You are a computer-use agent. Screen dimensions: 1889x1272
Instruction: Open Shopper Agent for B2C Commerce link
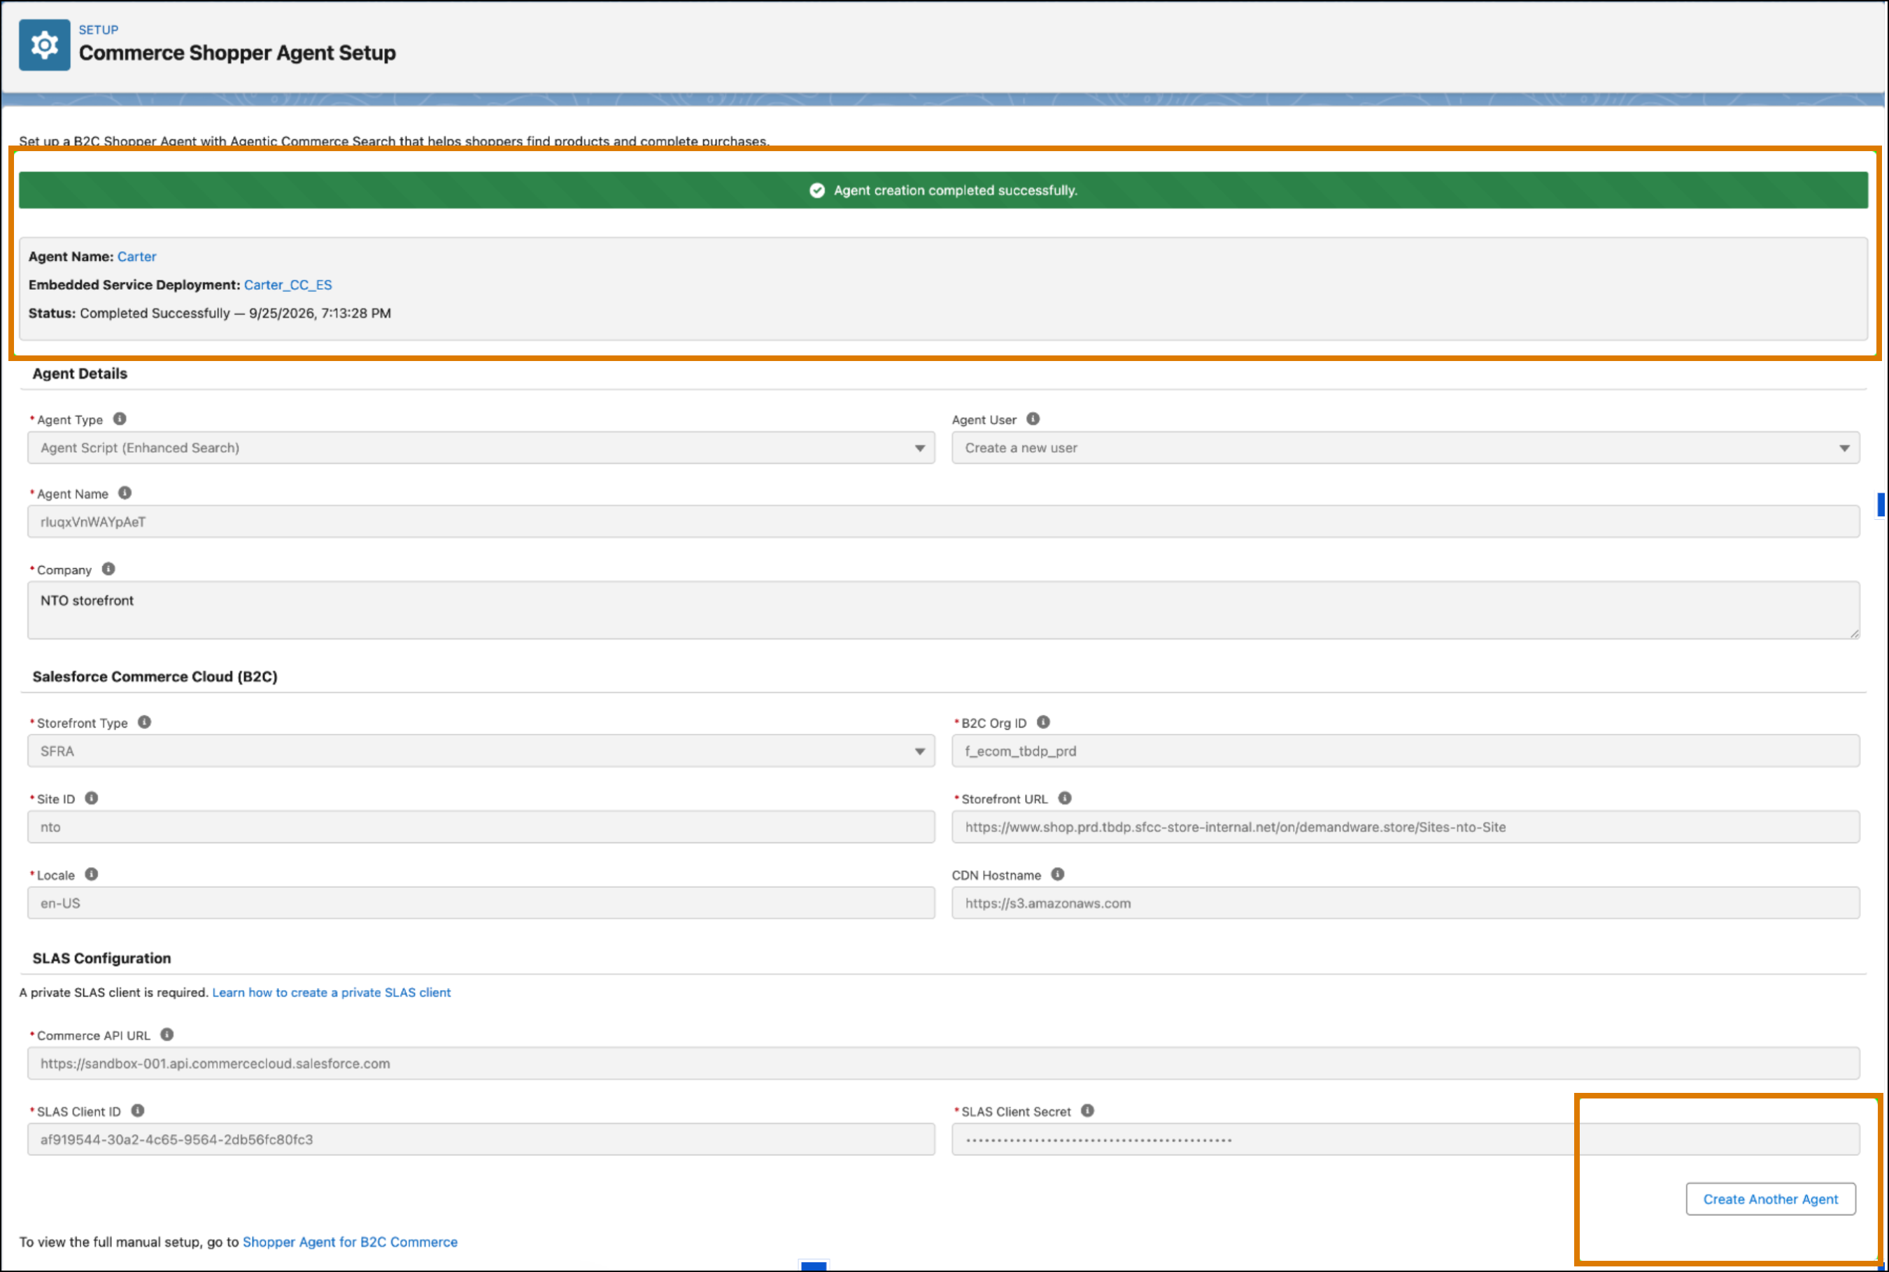tap(351, 1242)
